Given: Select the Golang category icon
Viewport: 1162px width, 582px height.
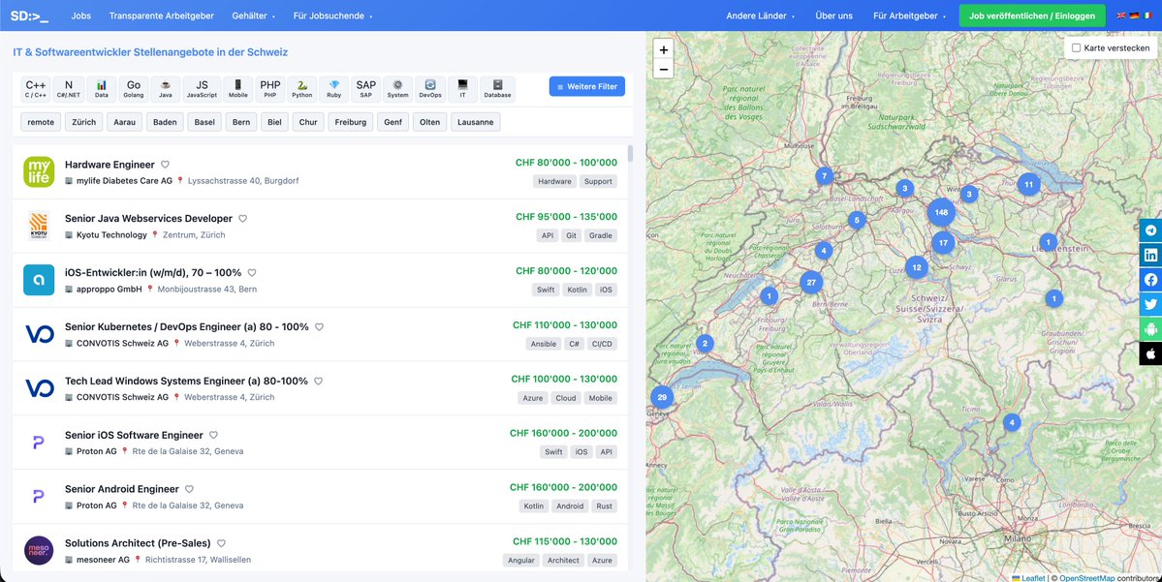Looking at the screenshot, I should [x=134, y=89].
